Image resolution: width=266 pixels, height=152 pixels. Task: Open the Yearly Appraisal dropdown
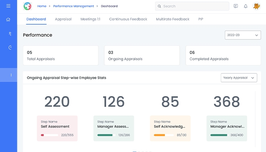click(239, 78)
